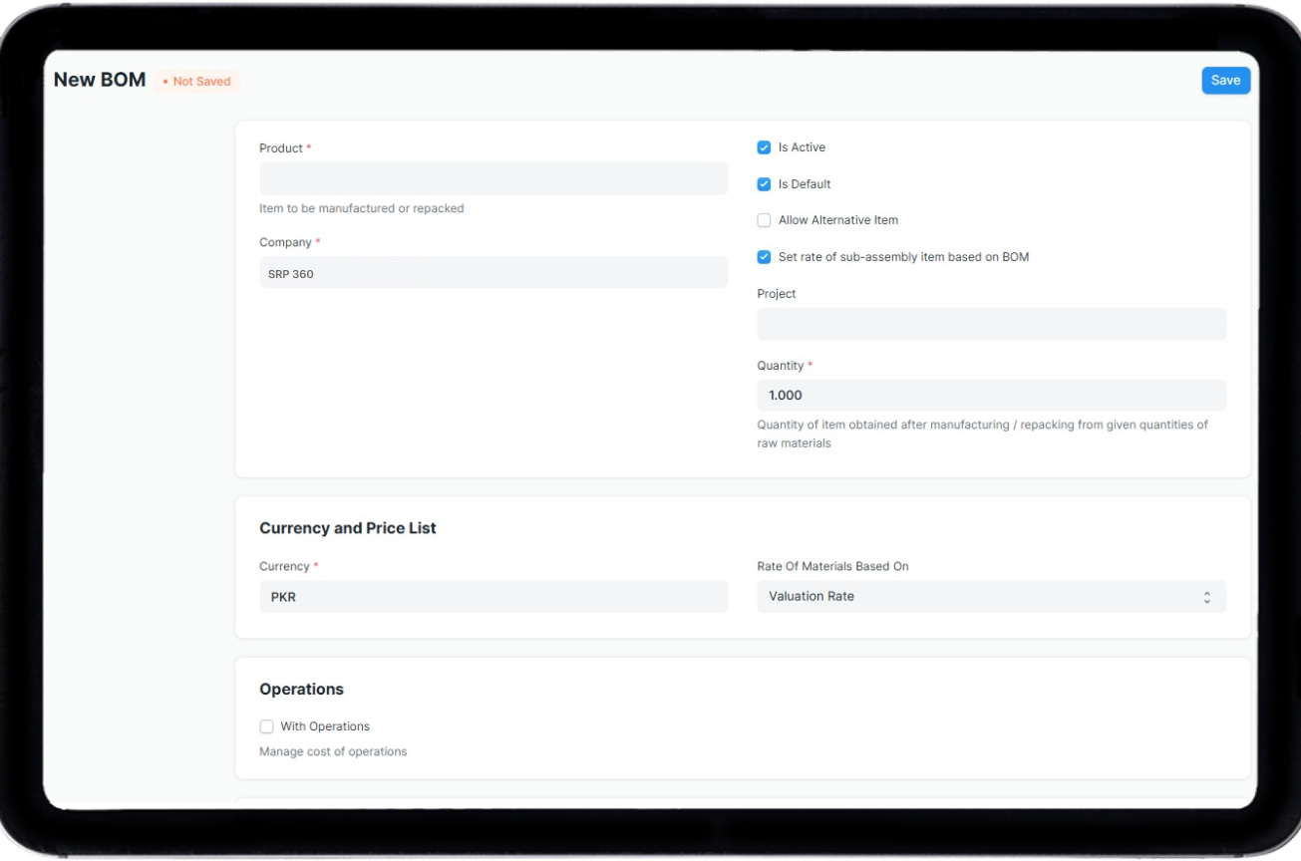Toggle Set rate of sub-assembly item checkbox
Viewport: 1301px width, 861px height.
click(x=765, y=257)
